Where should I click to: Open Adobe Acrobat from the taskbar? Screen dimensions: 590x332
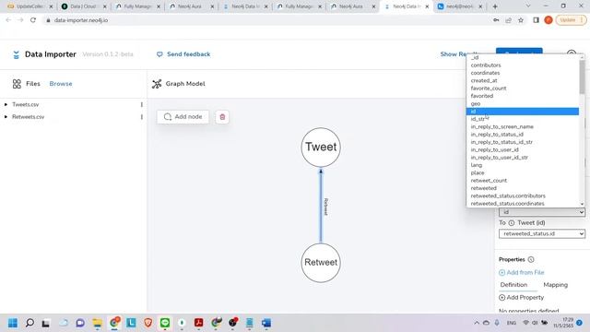pyautogui.click(x=199, y=323)
